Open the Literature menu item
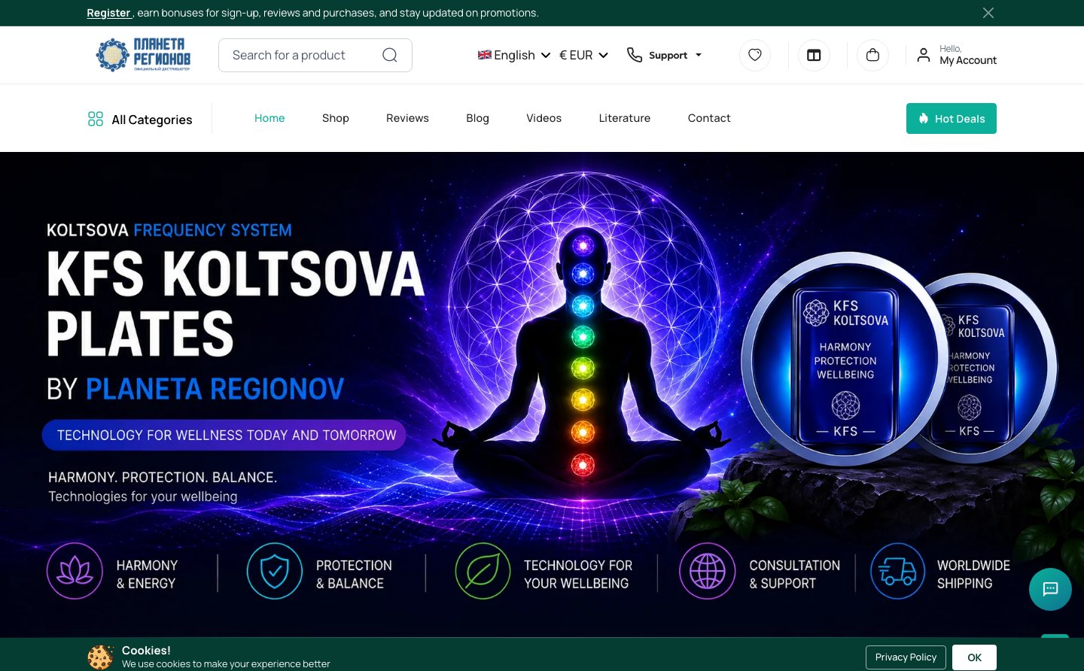Screen dimensions: 1084x671 pos(625,118)
